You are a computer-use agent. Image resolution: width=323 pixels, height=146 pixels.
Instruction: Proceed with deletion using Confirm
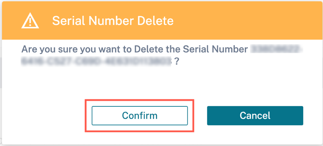[140, 115]
